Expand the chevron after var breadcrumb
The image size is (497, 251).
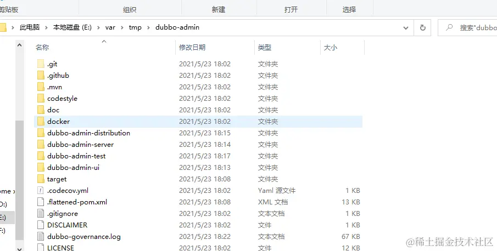point(122,27)
